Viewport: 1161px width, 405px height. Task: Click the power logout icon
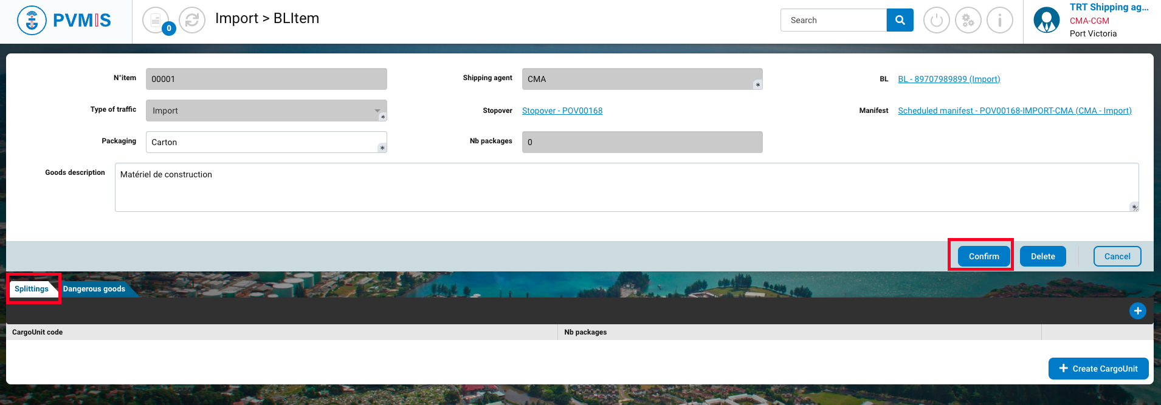936,21
